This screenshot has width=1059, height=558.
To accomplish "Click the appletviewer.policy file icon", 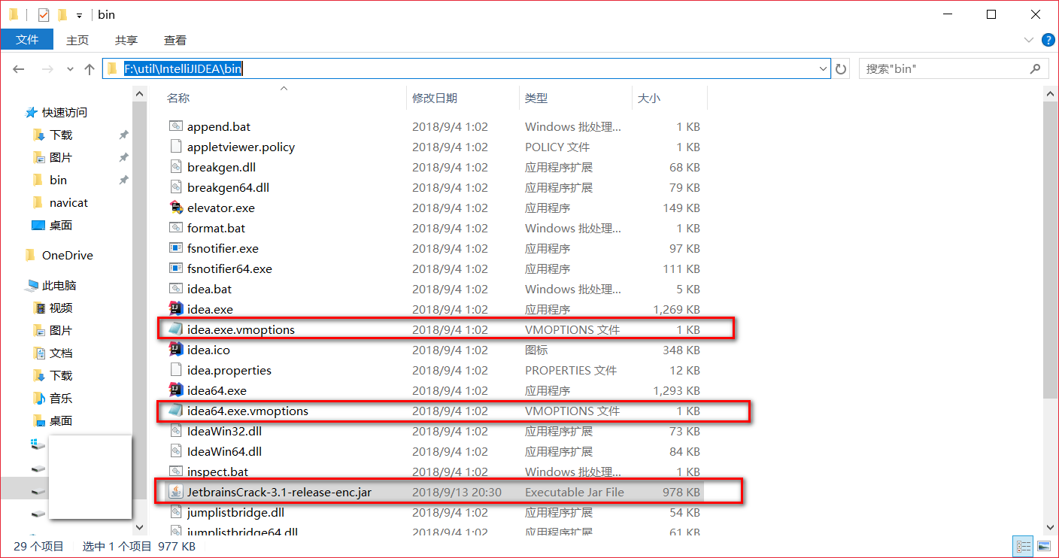I will point(176,147).
